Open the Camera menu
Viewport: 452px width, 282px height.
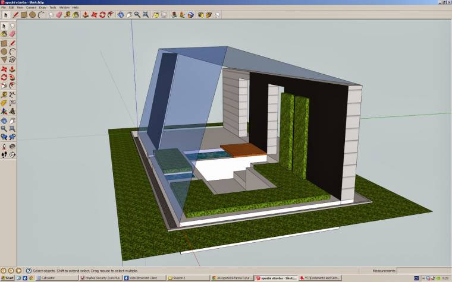coord(30,7)
